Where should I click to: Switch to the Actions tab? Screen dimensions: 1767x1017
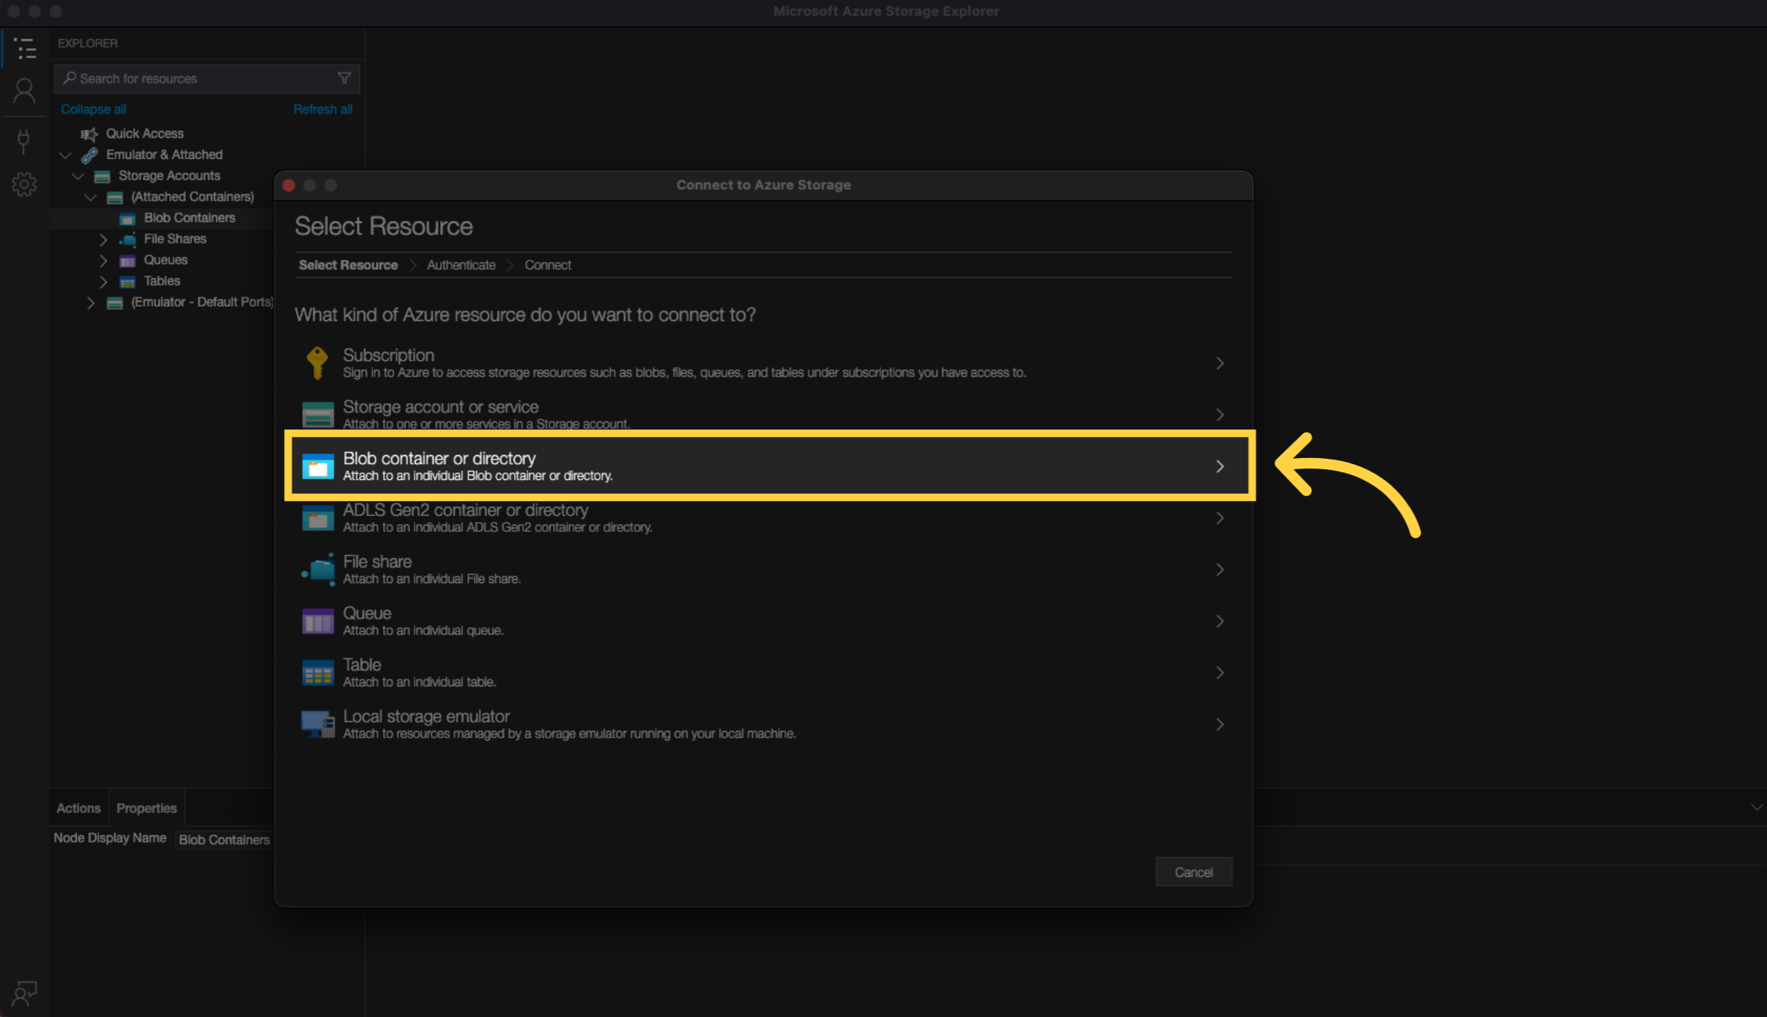pyautogui.click(x=78, y=808)
